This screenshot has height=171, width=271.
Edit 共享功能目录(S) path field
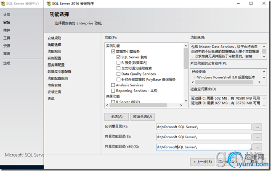pyautogui.click(x=203, y=137)
